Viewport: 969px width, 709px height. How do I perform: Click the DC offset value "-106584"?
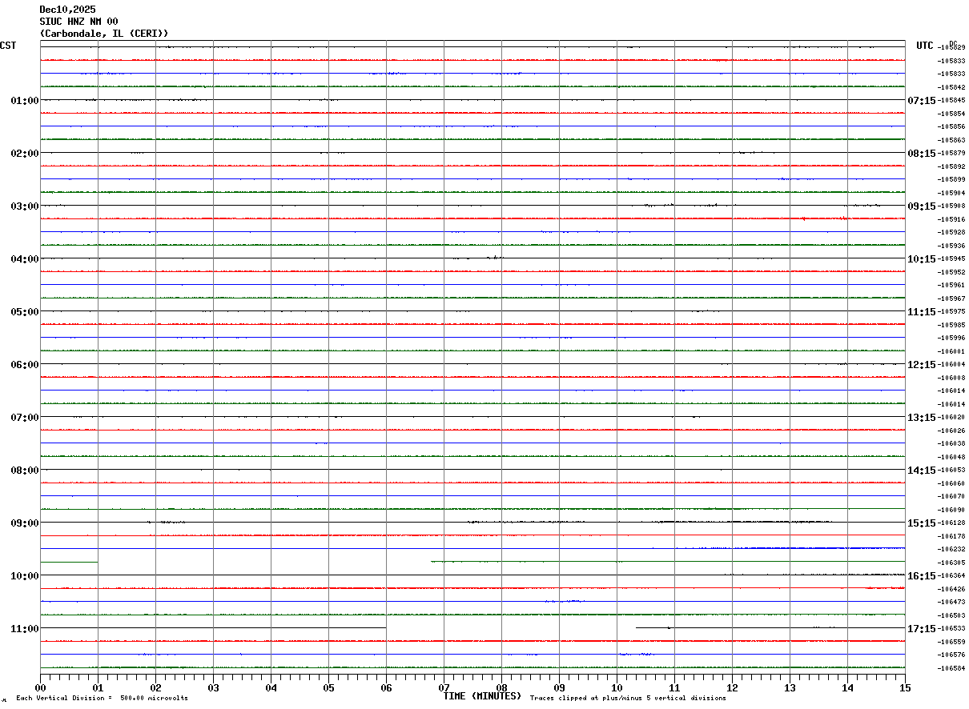(952, 668)
